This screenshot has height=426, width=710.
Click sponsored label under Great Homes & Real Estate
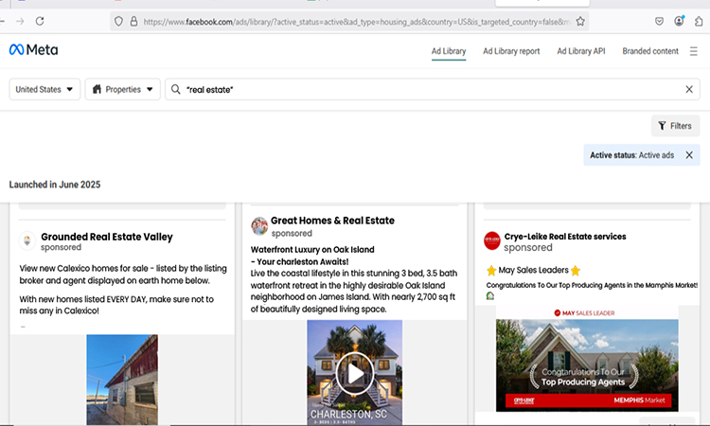(x=292, y=233)
